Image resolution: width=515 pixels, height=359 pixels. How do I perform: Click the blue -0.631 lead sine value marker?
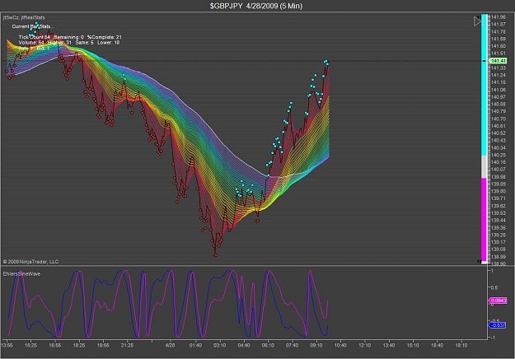click(497, 325)
